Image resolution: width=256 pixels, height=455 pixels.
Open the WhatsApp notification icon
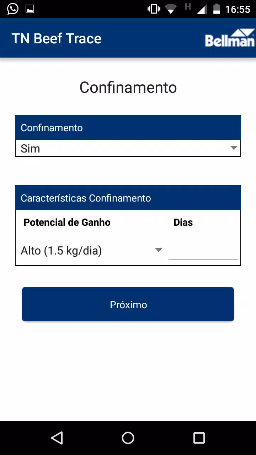point(12,9)
